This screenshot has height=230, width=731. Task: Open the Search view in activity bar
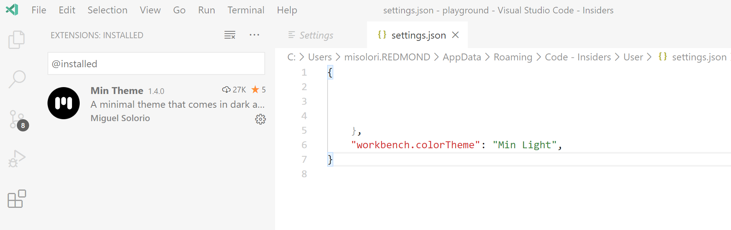(x=17, y=79)
